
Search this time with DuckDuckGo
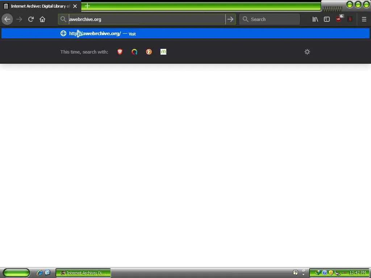[x=149, y=52]
